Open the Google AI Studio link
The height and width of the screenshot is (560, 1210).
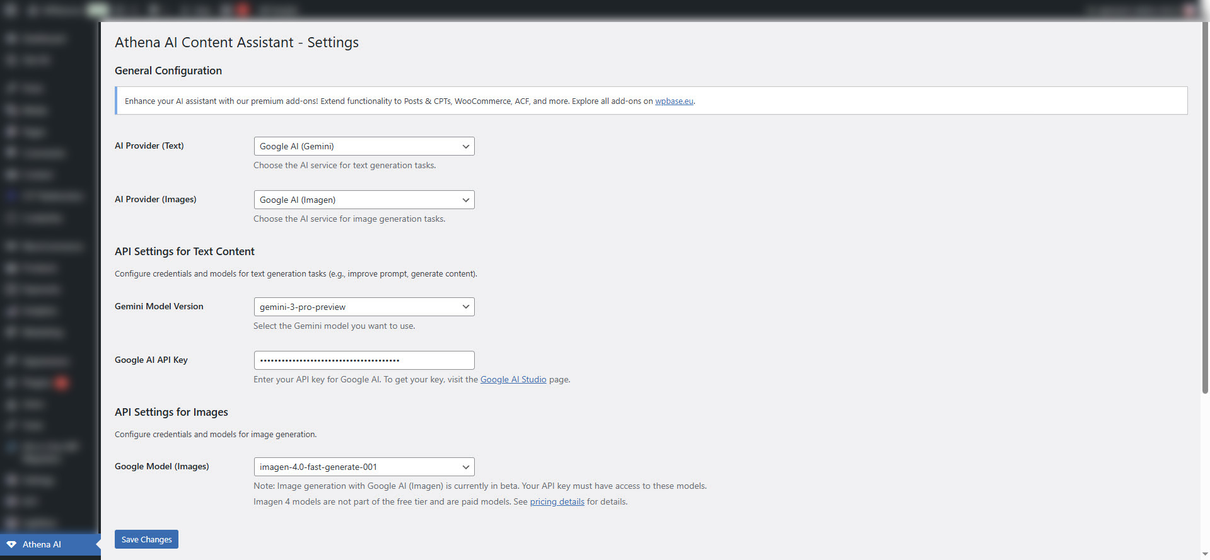point(513,379)
